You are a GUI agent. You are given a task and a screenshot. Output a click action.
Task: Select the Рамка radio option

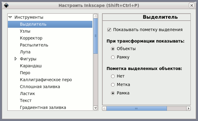tap(113, 93)
